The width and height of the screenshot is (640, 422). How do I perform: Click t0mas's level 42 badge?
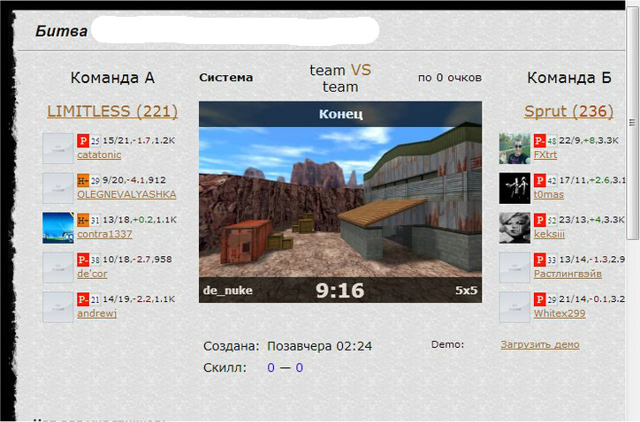point(552,181)
